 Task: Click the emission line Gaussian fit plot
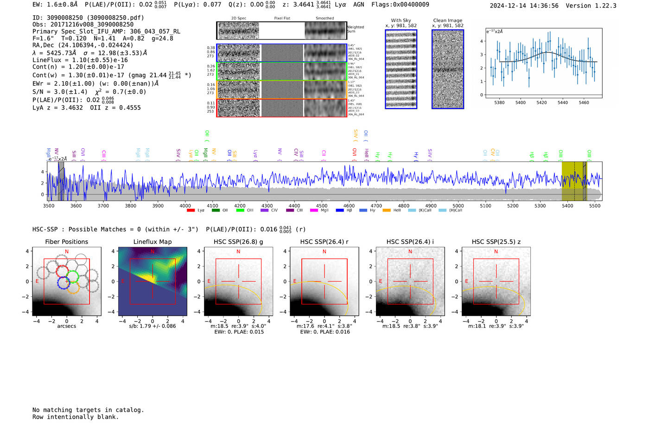click(543, 63)
